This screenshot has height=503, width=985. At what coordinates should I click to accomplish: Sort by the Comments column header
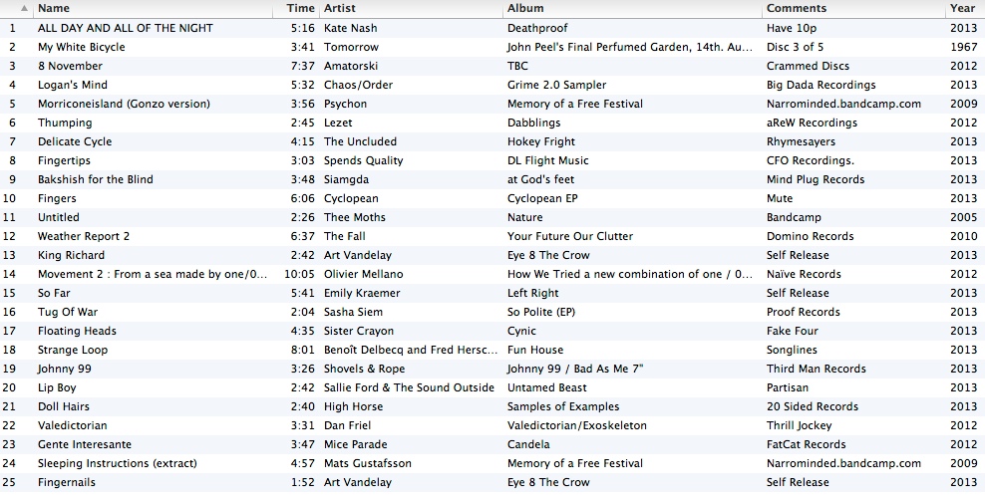click(x=796, y=8)
